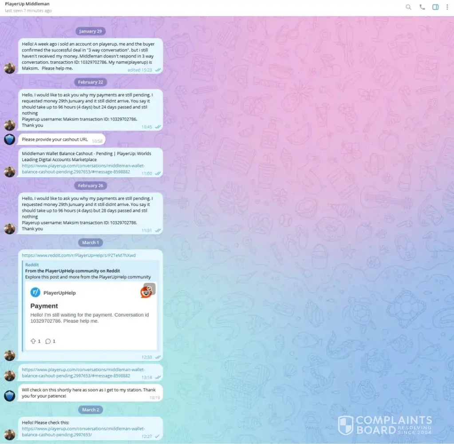Open the Reddit 'Payment' post preview card
The image size is (454, 444).
[x=91, y=316]
